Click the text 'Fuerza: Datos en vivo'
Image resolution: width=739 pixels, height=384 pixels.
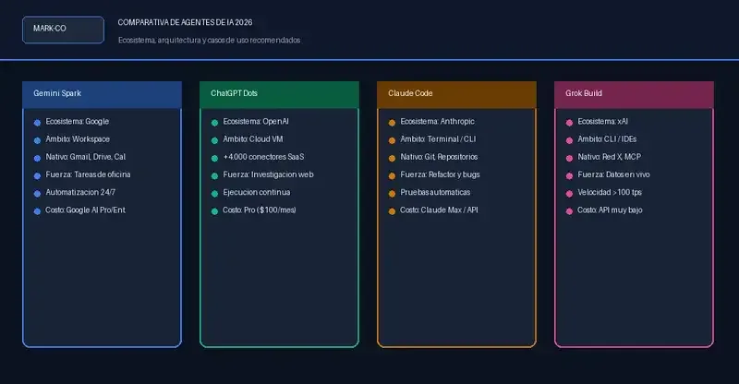click(613, 174)
